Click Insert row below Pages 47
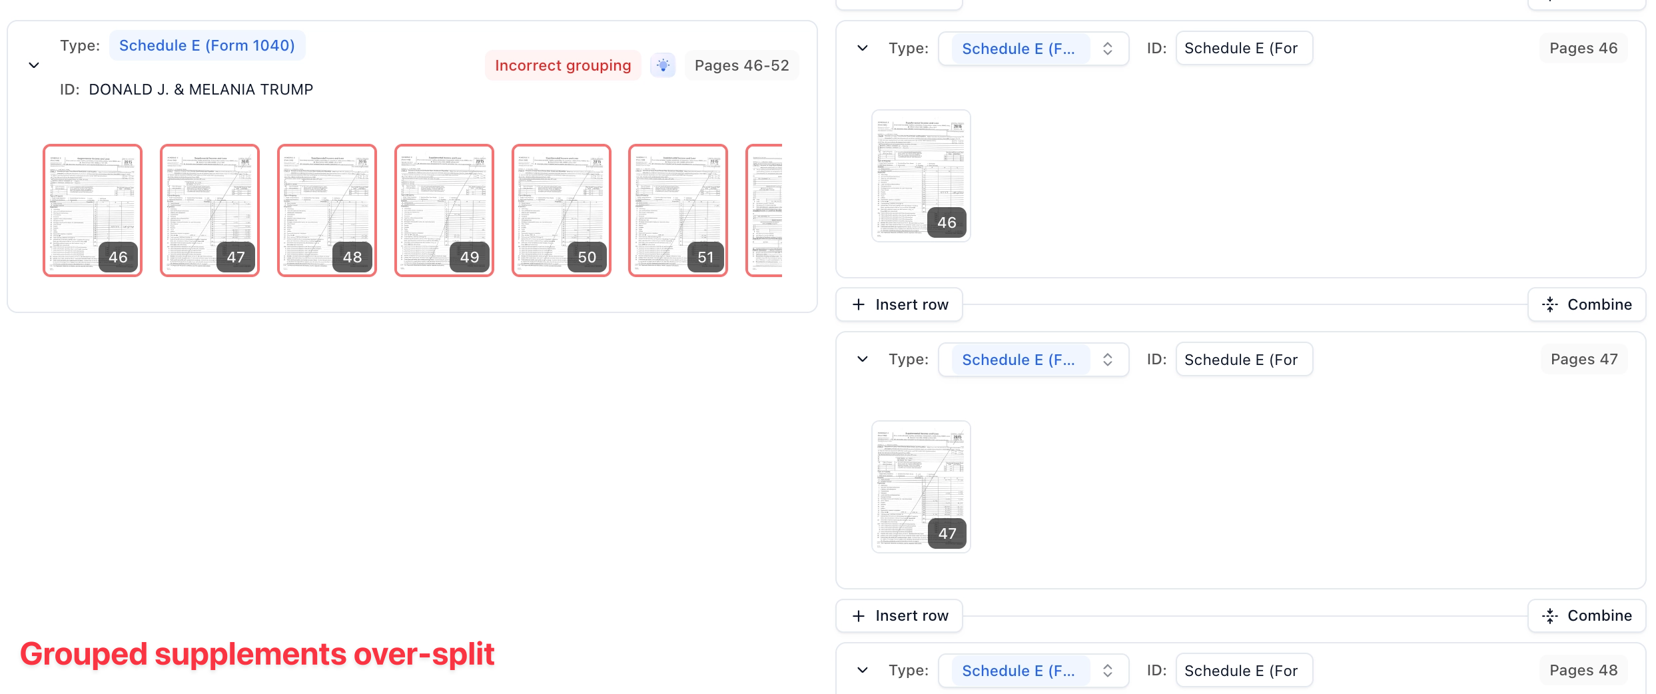1656x694 pixels. 900,615
